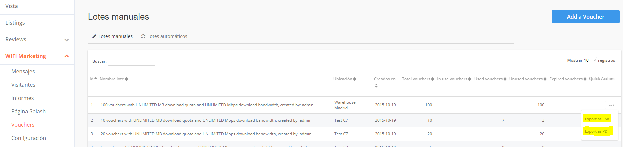
Task: Click Test C7 location in row 2
Action: pyautogui.click(x=341, y=120)
